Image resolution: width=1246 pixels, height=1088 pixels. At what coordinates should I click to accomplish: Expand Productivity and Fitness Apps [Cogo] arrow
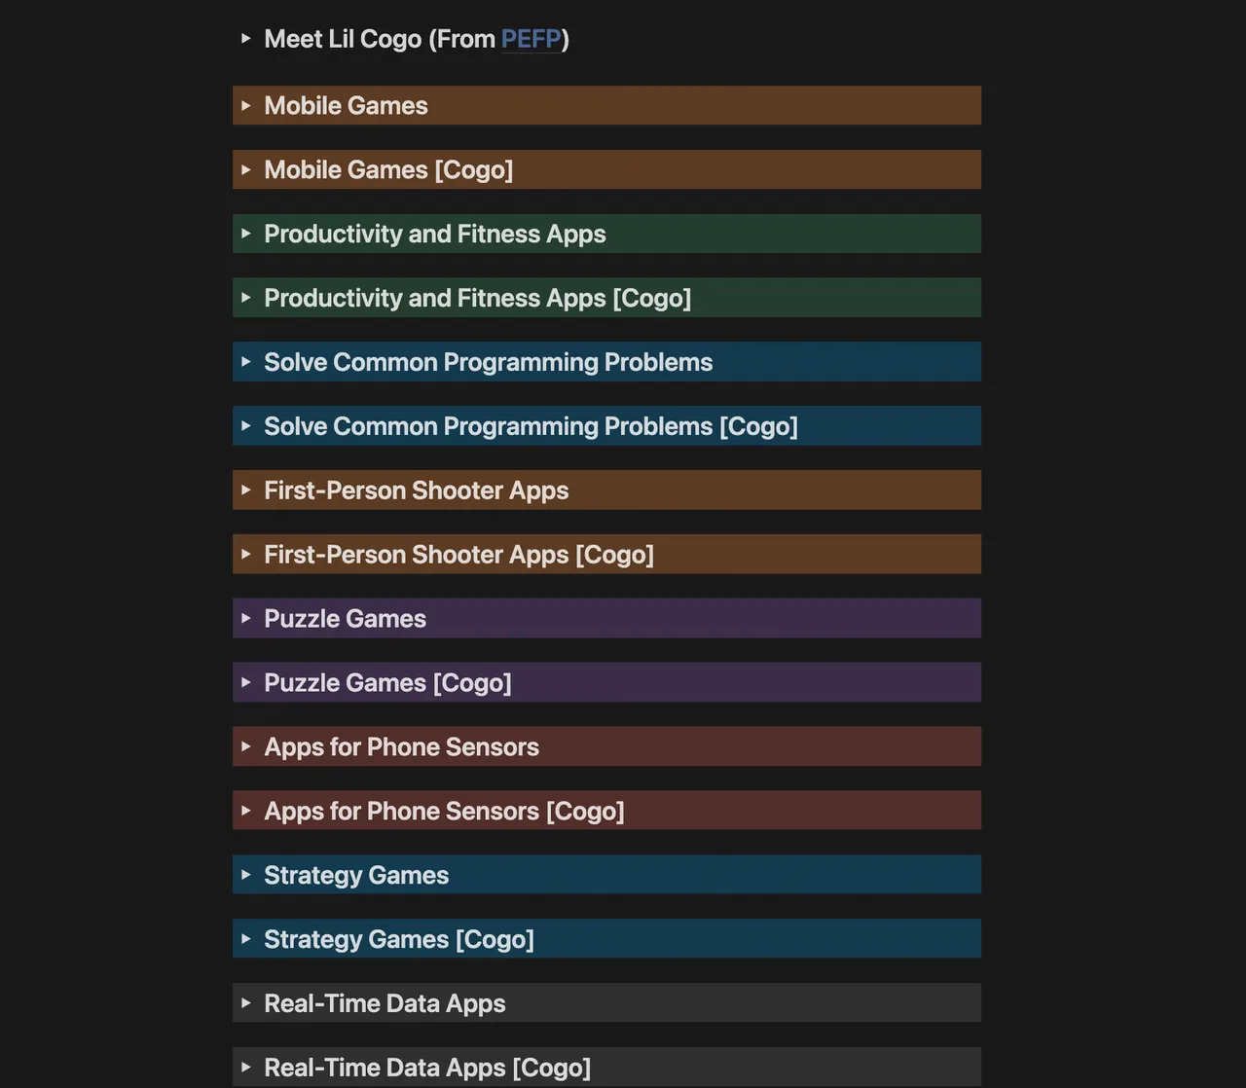pos(246,298)
